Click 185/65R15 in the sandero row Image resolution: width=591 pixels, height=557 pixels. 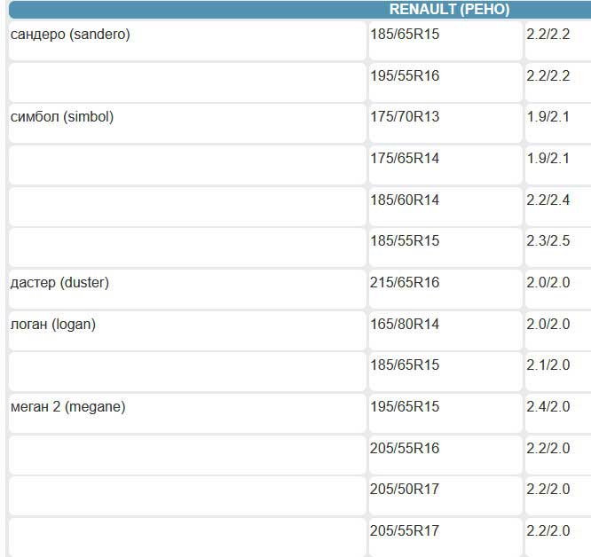[x=445, y=41]
